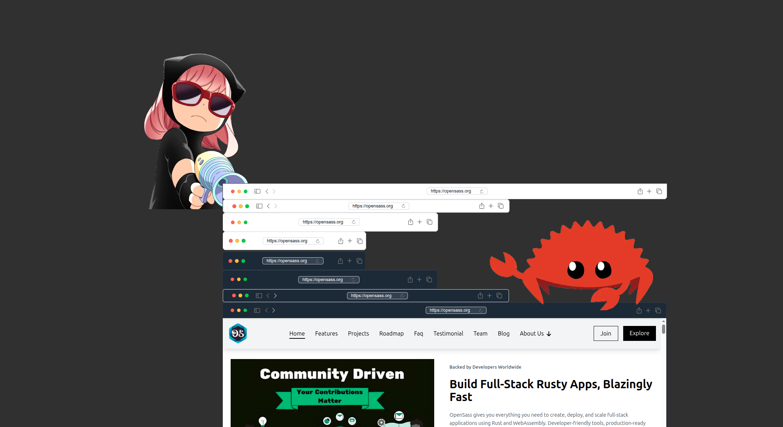Show tab overview in the widest dark browser bar
The height and width of the screenshot is (427, 783).
click(x=658, y=311)
